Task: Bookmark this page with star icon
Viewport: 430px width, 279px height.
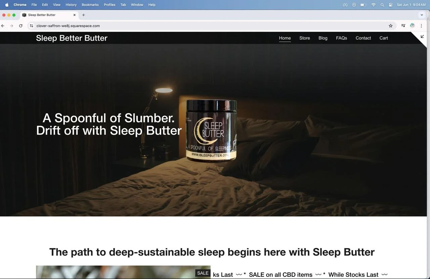Action: pos(391,26)
